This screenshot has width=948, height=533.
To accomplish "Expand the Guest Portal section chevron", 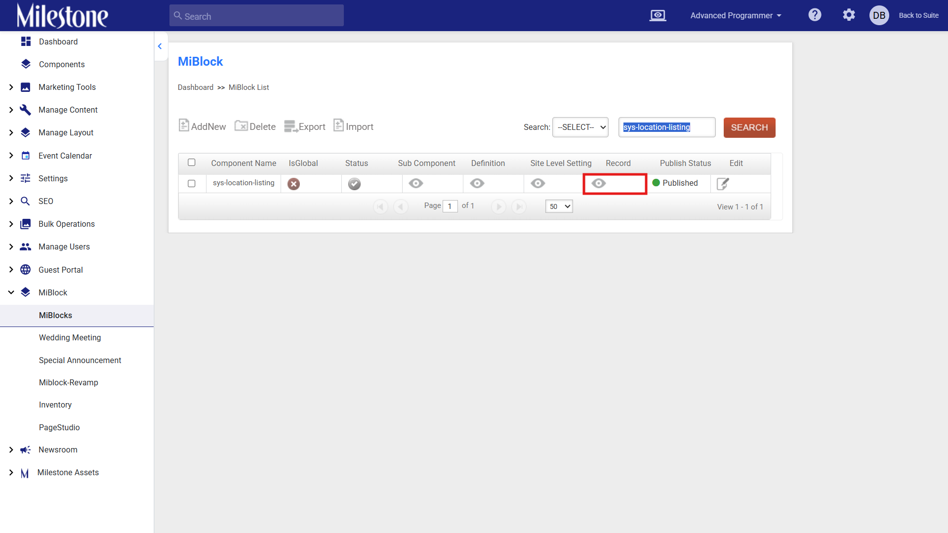I will tap(11, 270).
